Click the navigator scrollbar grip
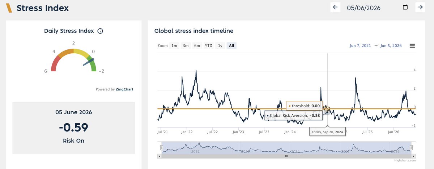 pos(286,156)
